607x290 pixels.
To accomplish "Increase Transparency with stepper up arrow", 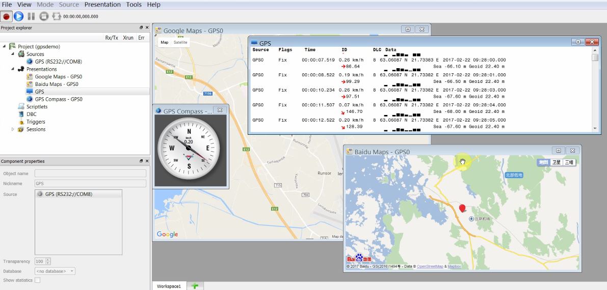I will click(48, 260).
